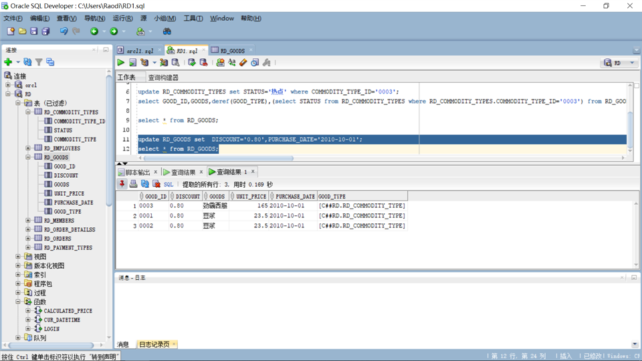Open the 工具(T) menu
The height and width of the screenshot is (361, 642).
click(193, 19)
